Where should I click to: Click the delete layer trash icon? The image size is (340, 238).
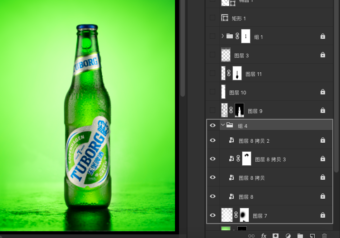pyautogui.click(x=324, y=236)
